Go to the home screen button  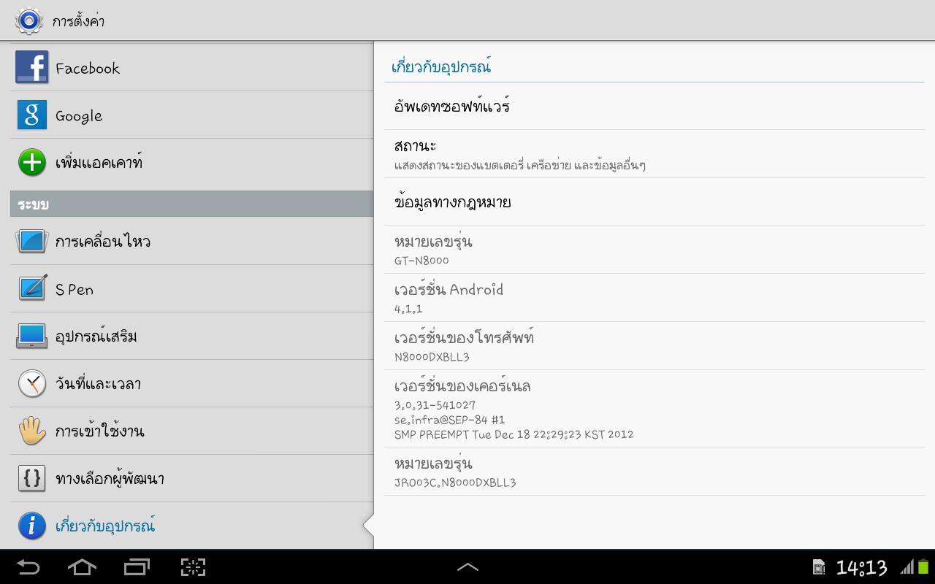pos(82,567)
